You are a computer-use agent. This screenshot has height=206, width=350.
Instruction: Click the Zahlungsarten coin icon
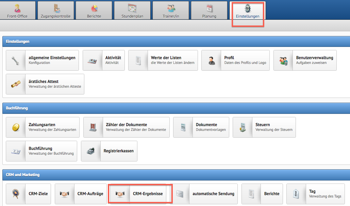(x=16, y=127)
